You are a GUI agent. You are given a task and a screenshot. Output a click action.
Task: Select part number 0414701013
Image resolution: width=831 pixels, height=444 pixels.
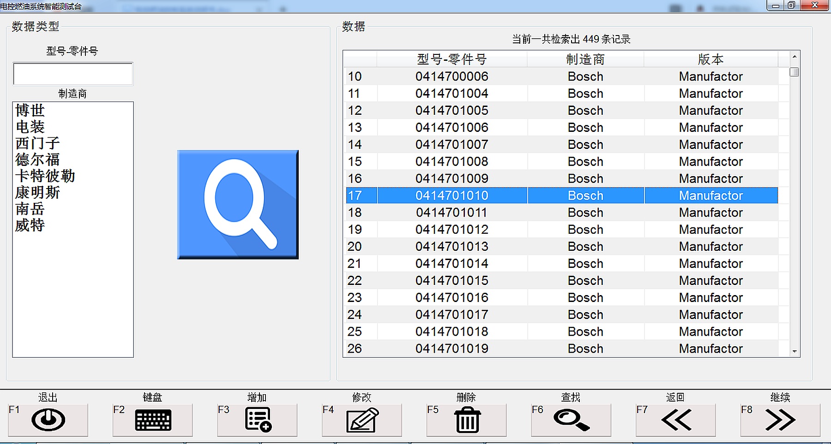[452, 247]
